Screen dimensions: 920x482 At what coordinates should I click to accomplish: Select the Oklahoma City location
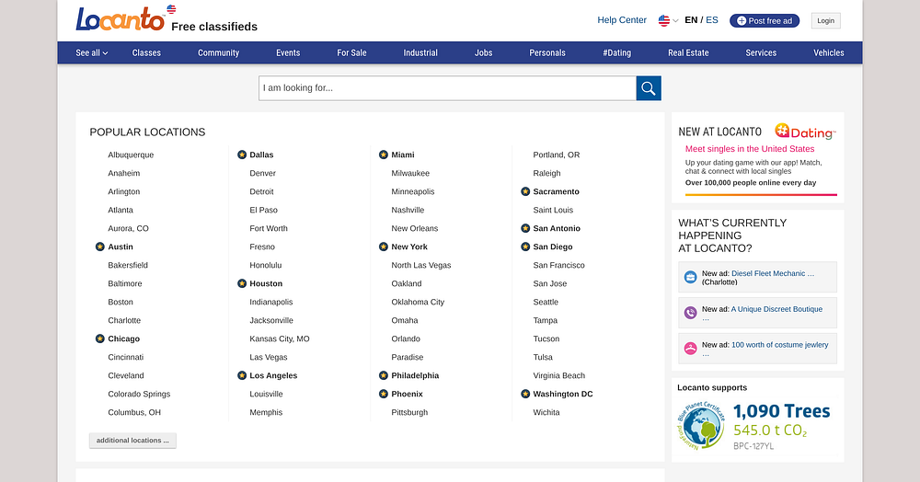pyautogui.click(x=418, y=302)
